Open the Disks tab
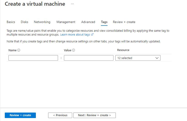The image size is (187, 121). tap(24, 22)
